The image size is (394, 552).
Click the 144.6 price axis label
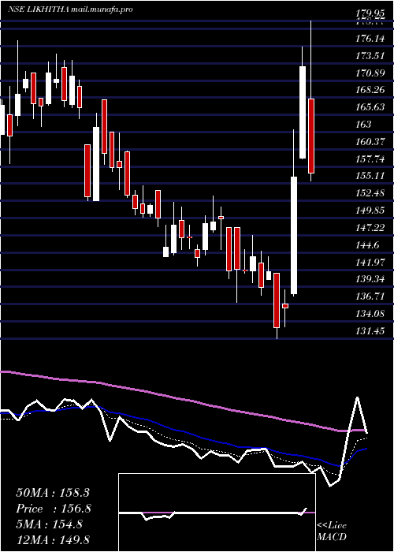[x=367, y=245]
